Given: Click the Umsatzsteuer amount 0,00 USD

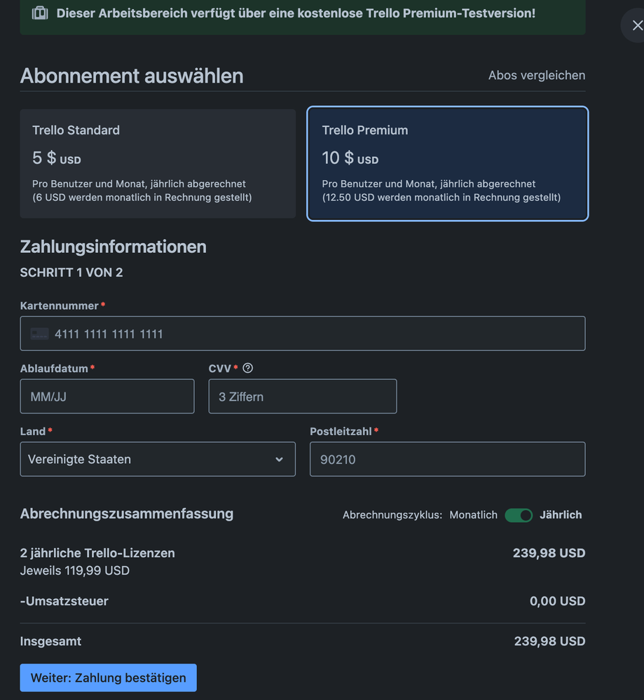Looking at the screenshot, I should click(x=557, y=601).
